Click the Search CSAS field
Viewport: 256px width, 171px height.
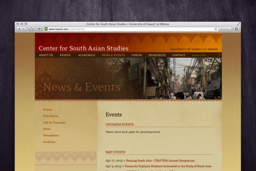204,55
